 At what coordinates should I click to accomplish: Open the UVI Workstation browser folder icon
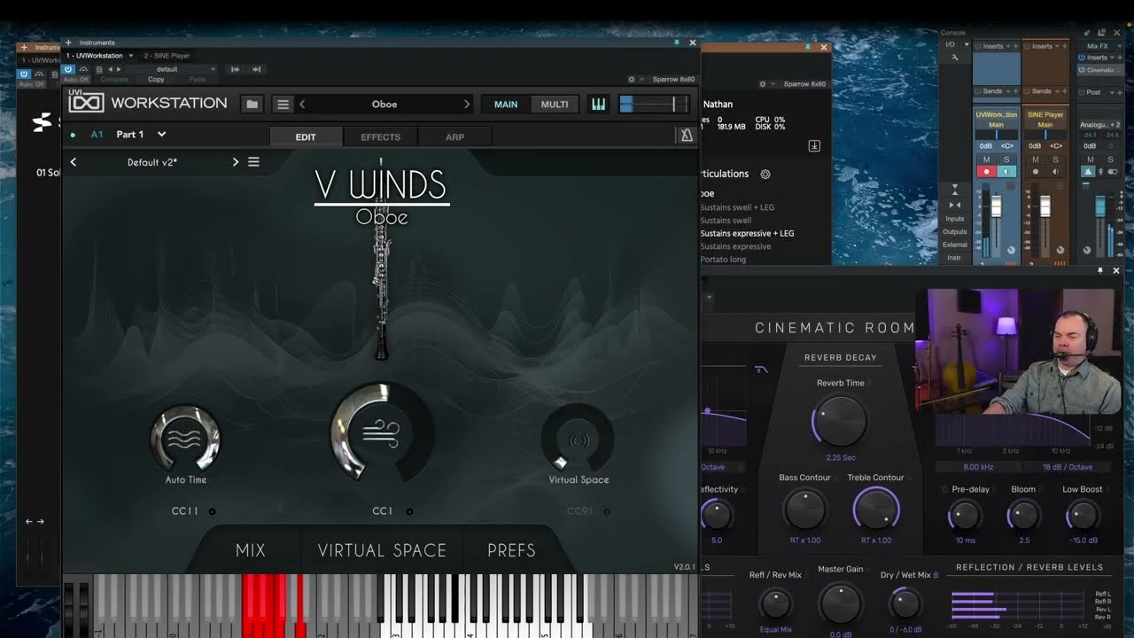pyautogui.click(x=252, y=105)
